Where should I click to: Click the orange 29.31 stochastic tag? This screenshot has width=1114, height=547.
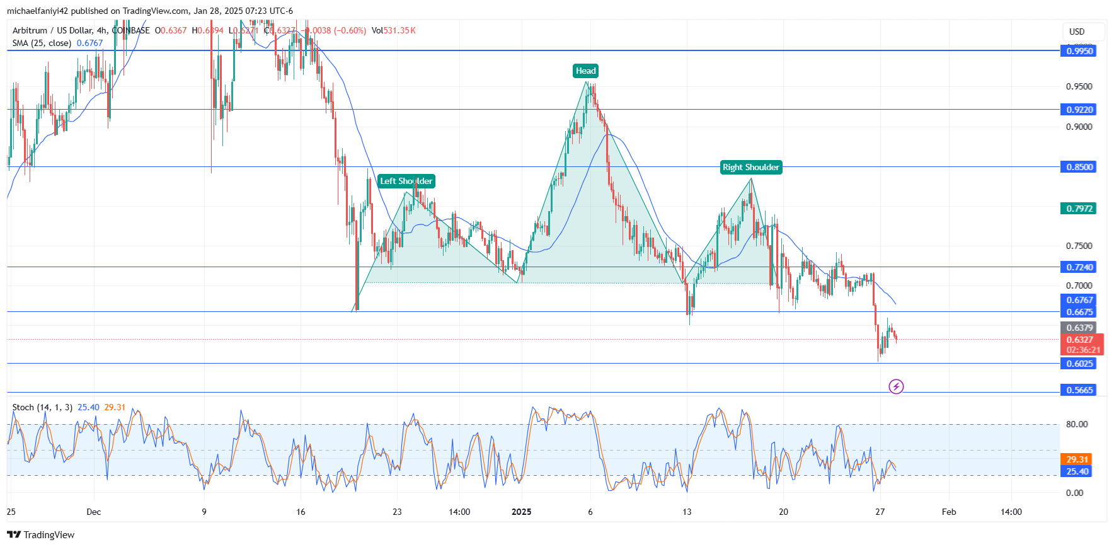(x=1076, y=459)
